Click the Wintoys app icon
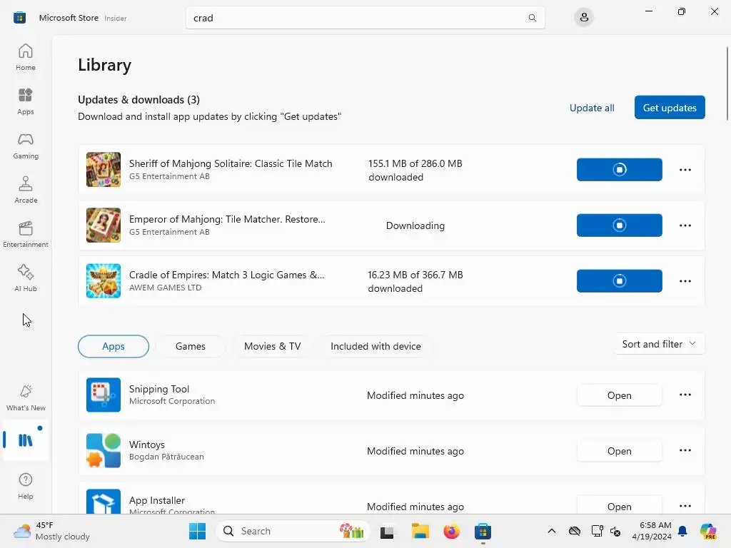 (x=104, y=451)
